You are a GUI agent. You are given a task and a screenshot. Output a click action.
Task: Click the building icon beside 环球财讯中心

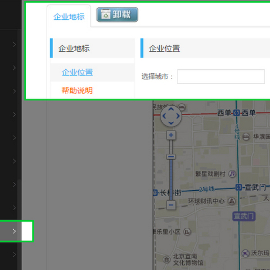[x=232, y=201]
